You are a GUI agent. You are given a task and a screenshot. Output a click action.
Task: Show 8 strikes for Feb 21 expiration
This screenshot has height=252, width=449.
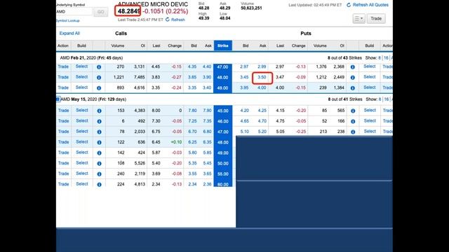[380, 58]
